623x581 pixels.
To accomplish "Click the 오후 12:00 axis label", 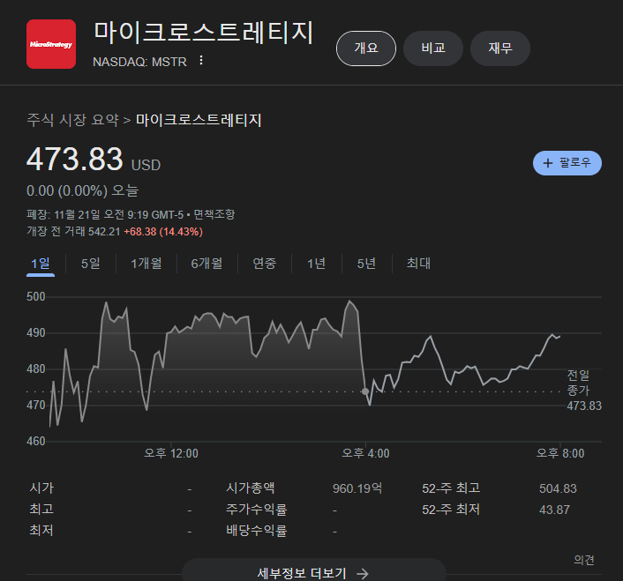I will pos(171,453).
